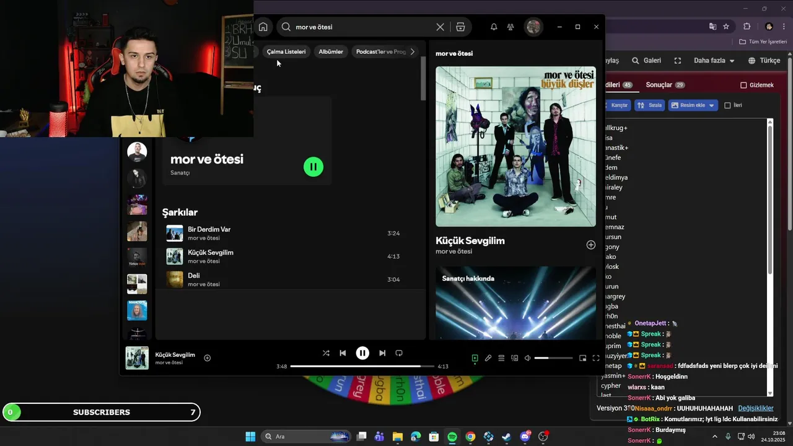The height and width of the screenshot is (446, 793).
Task: Open Spotify from the taskbar
Action: pos(452,437)
